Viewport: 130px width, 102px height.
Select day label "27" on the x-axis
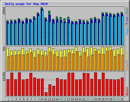click(x=107, y=99)
